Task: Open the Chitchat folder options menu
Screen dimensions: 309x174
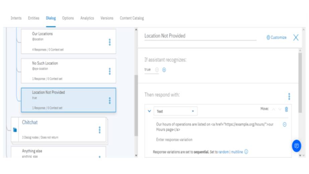Action: tap(100, 130)
